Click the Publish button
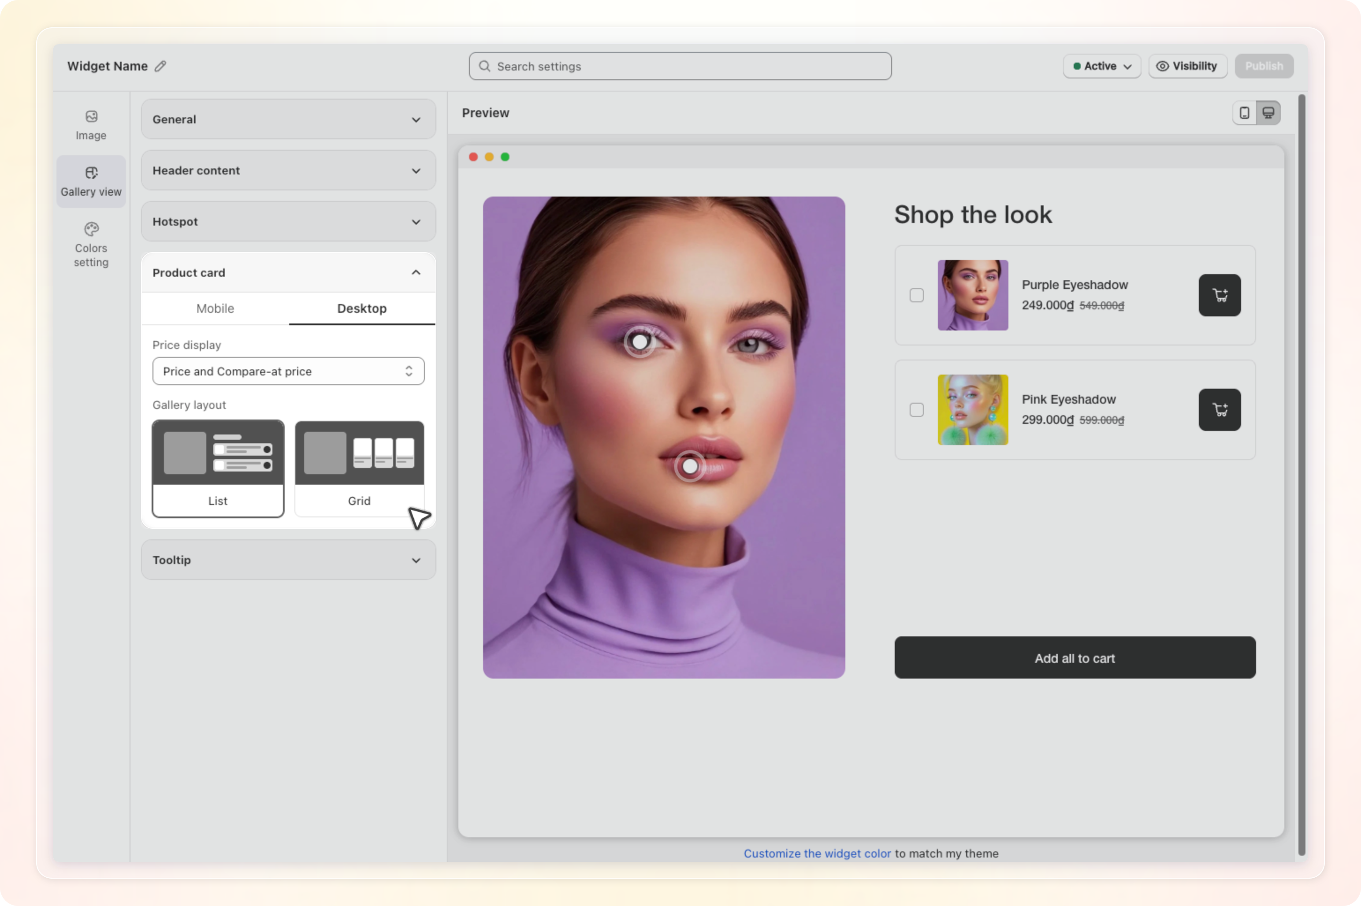Viewport: 1361px width, 906px height. pyautogui.click(x=1264, y=66)
